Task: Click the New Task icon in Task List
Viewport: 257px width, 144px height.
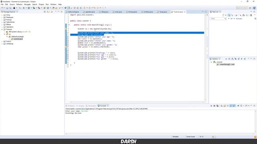Action: [x=223, y=15]
